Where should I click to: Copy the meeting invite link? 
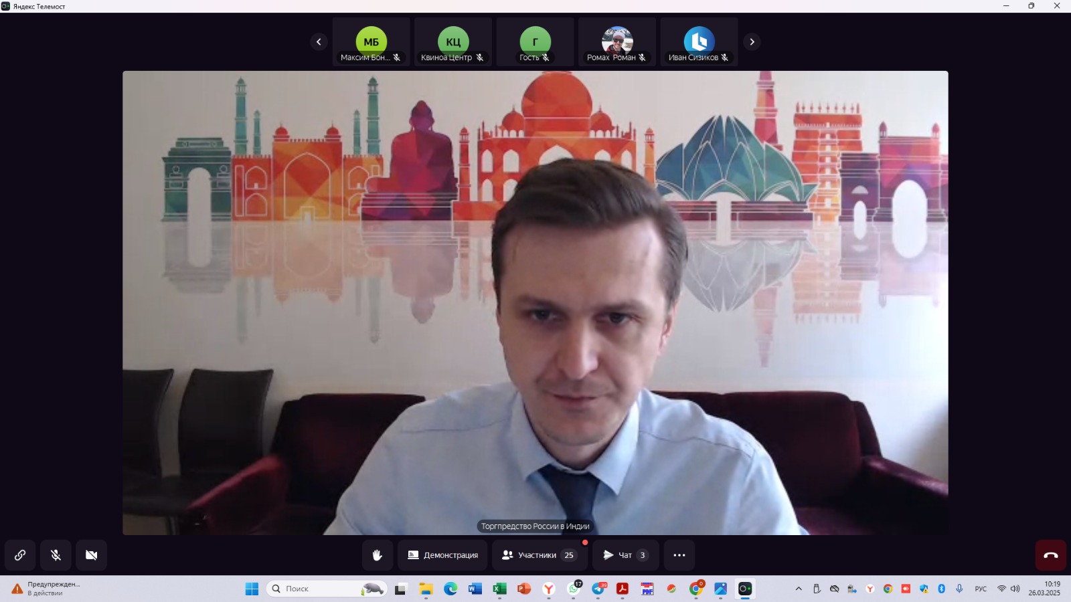pyautogui.click(x=20, y=555)
